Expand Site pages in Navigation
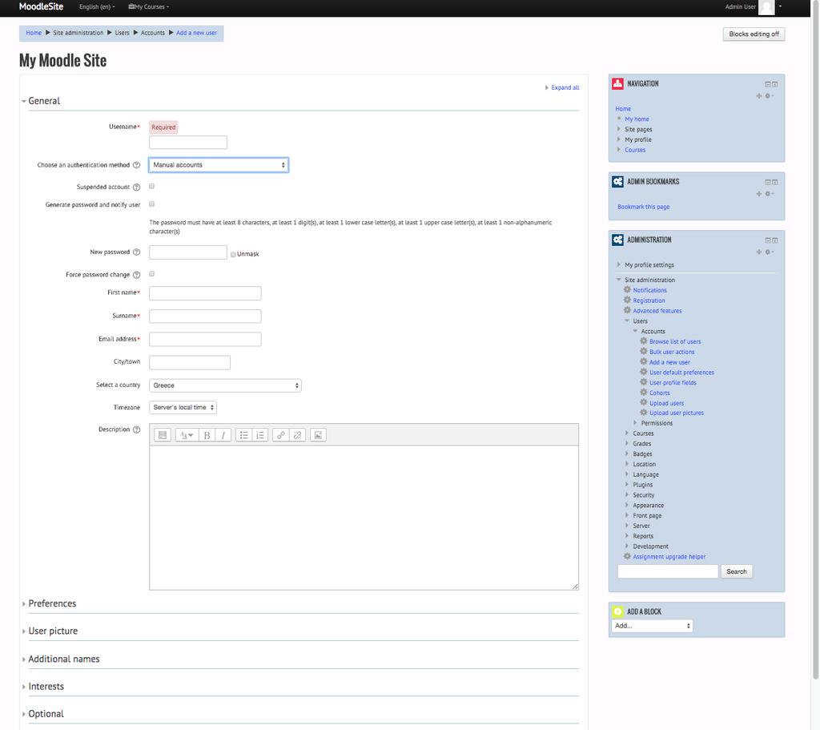The image size is (820, 730). (x=638, y=129)
